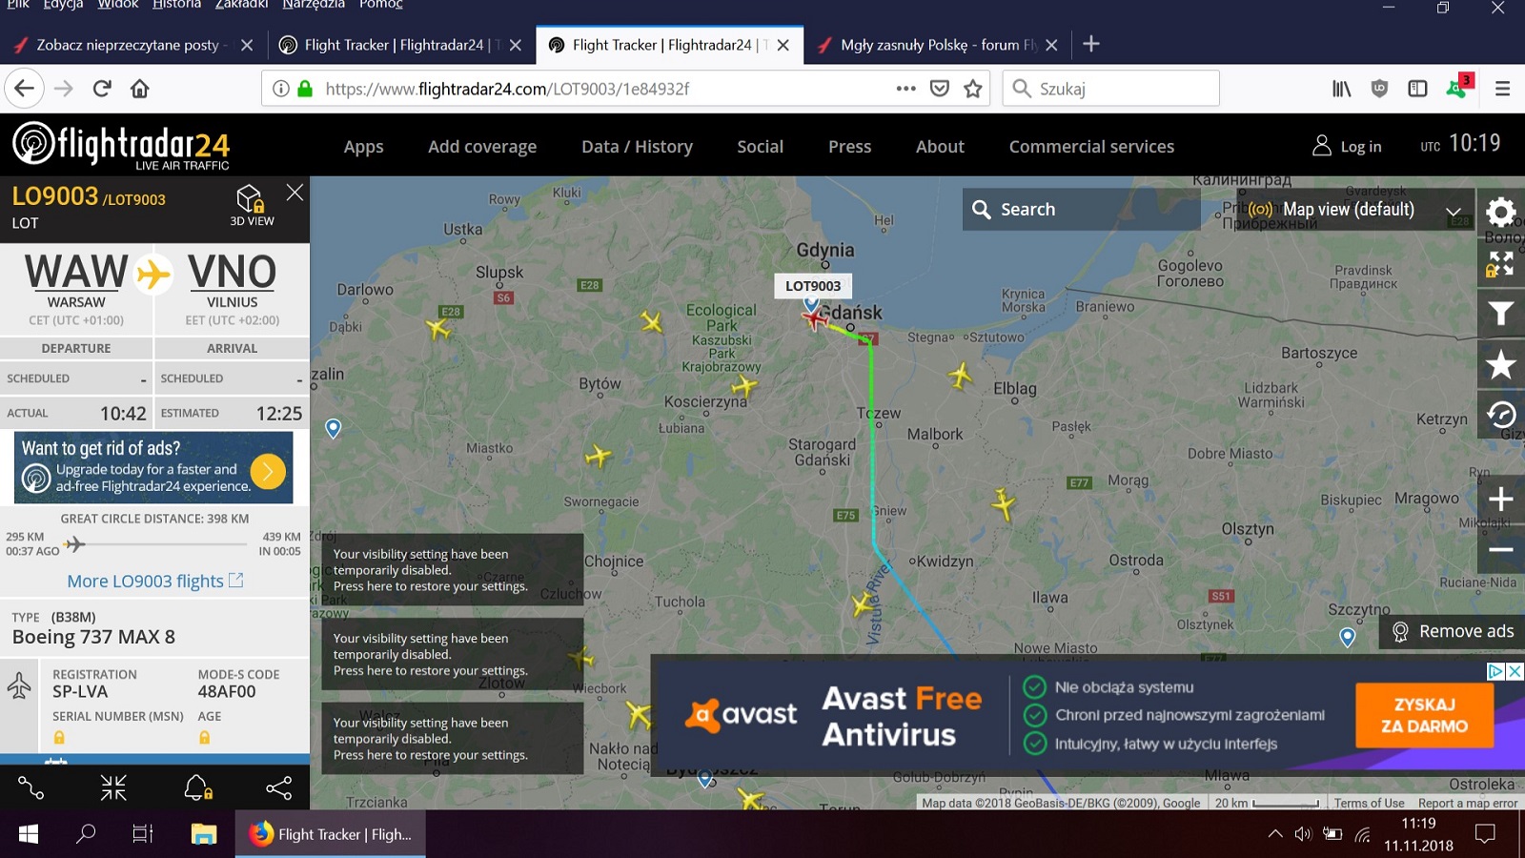
Task: Zoom out on the map
Action: (x=1500, y=549)
